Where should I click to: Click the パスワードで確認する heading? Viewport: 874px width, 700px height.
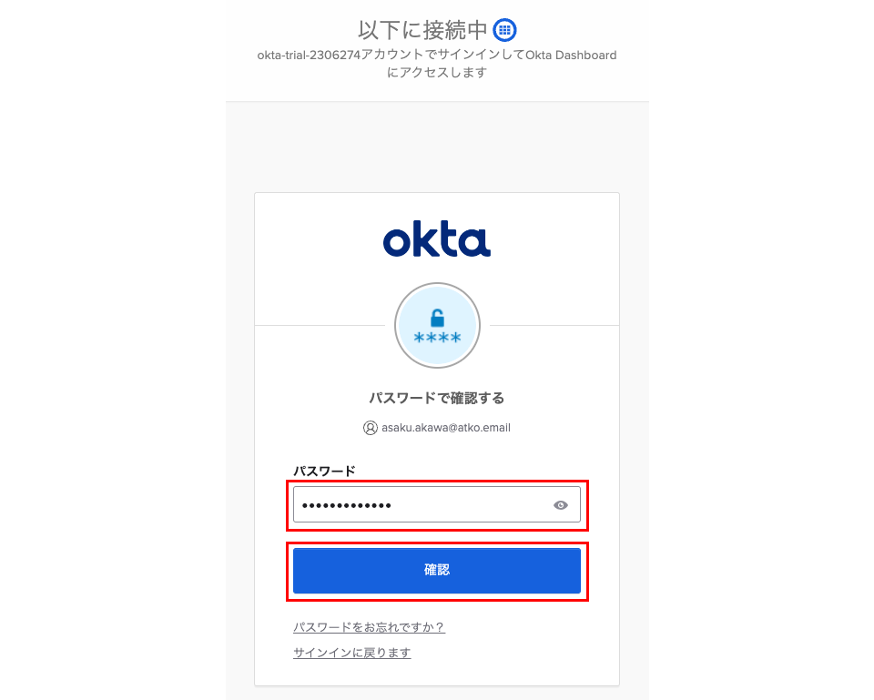(x=437, y=398)
